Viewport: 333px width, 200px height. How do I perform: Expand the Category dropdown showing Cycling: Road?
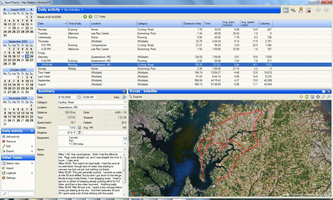click(x=125, y=102)
